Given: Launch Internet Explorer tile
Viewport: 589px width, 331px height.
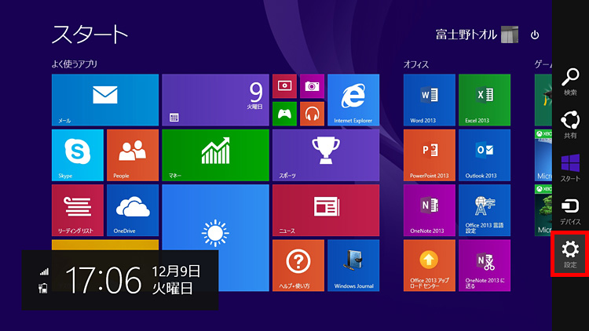Looking at the screenshot, I should click(353, 100).
